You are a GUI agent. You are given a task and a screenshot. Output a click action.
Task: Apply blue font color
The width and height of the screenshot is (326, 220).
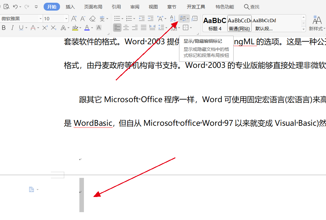(87, 28)
